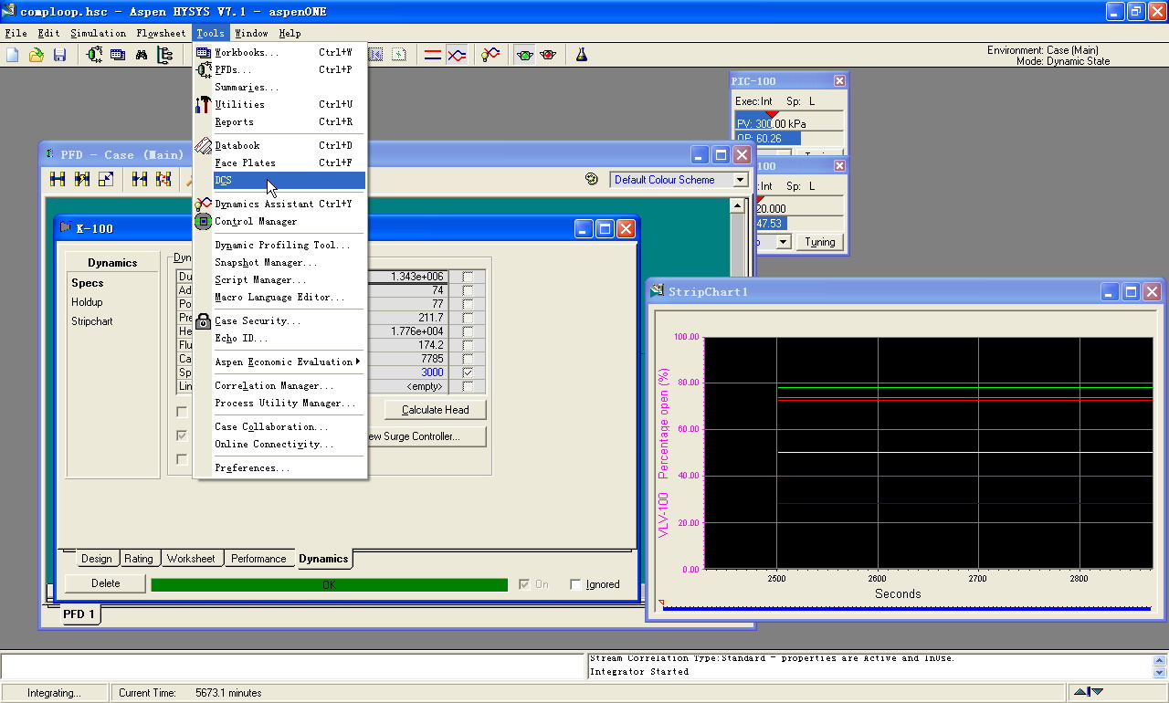Toggle checkbox in the 74 value row
The width and height of the screenshot is (1169, 703).
point(469,290)
